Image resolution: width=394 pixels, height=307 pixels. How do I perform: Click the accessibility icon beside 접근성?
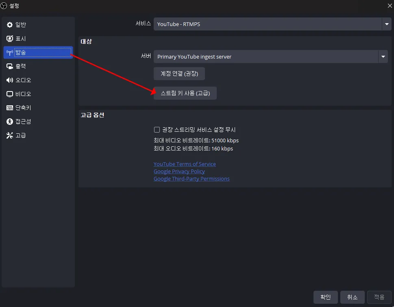click(x=9, y=122)
